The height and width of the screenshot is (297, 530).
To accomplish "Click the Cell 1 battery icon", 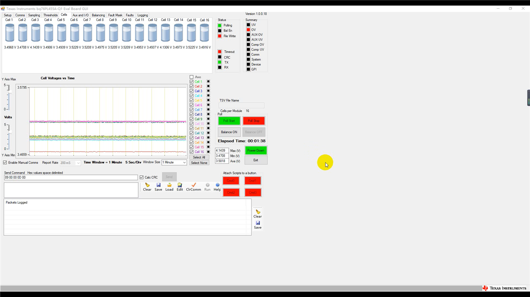I will click(9, 33).
